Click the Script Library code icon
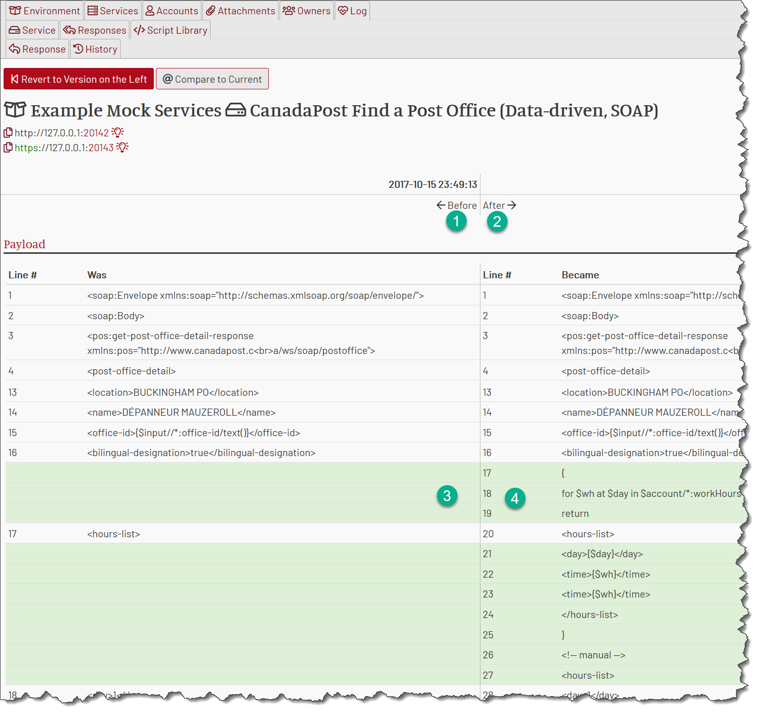Image resolution: width=760 pixels, height=714 pixels. 139,30
